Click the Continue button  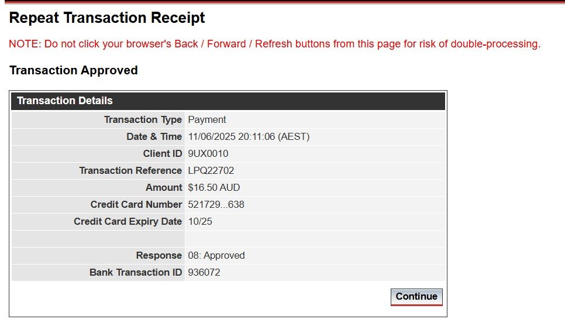416,297
